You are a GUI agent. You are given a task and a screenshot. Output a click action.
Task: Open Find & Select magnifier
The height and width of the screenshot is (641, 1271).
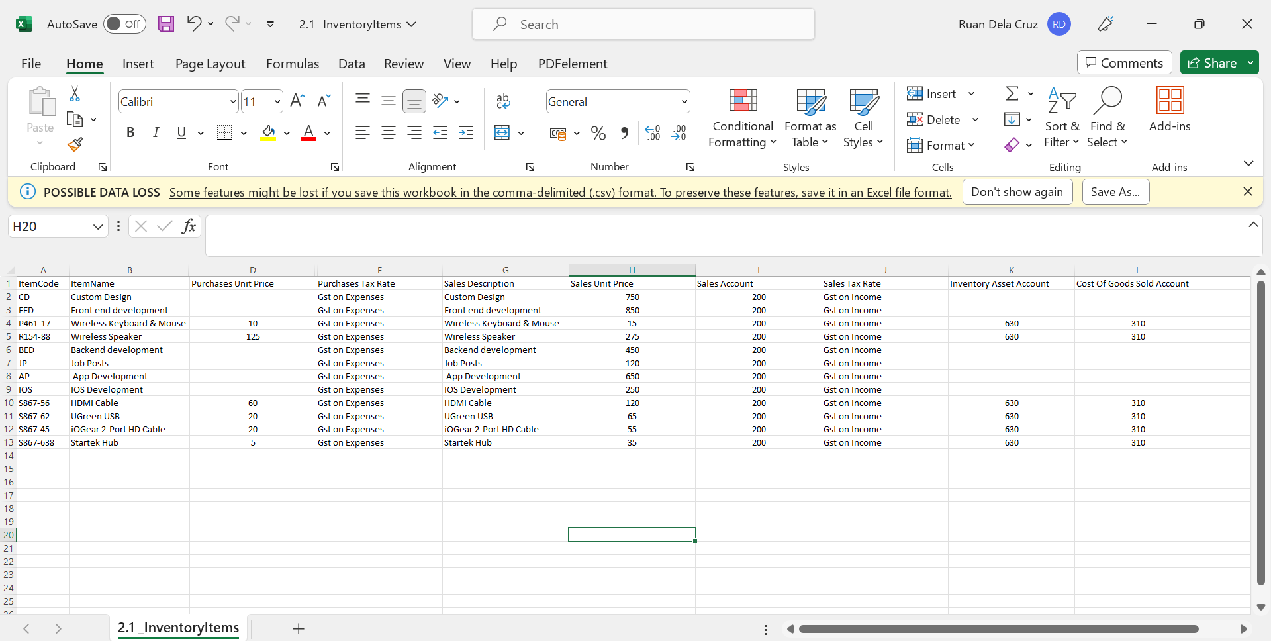1107,119
